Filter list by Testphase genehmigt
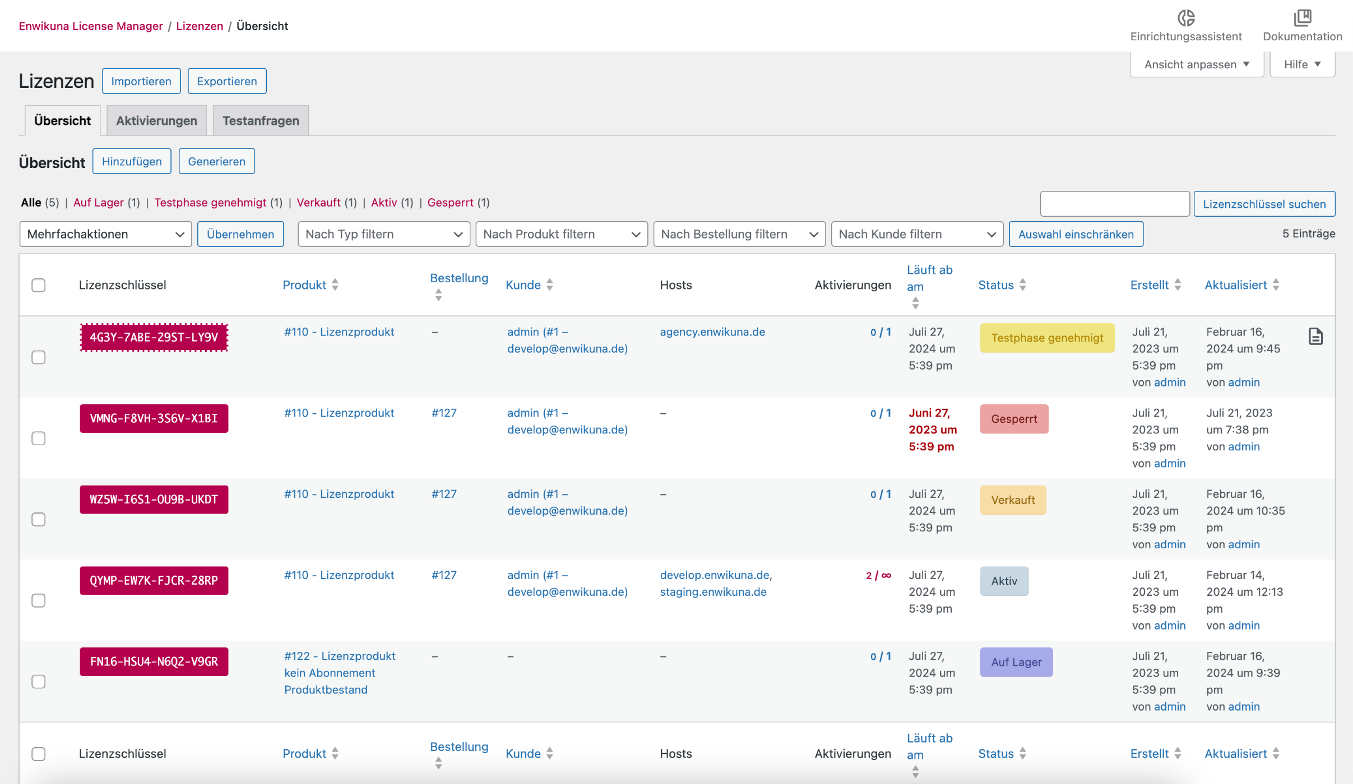This screenshot has width=1353, height=784. tap(210, 203)
